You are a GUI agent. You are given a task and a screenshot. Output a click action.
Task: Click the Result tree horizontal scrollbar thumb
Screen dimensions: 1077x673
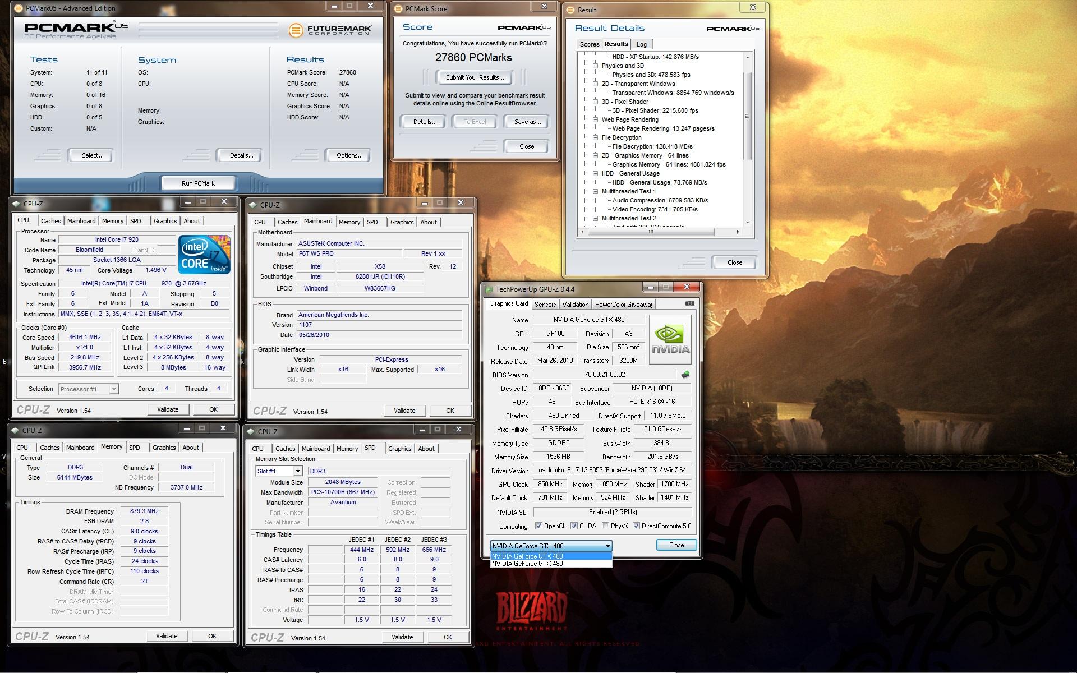[x=651, y=232]
